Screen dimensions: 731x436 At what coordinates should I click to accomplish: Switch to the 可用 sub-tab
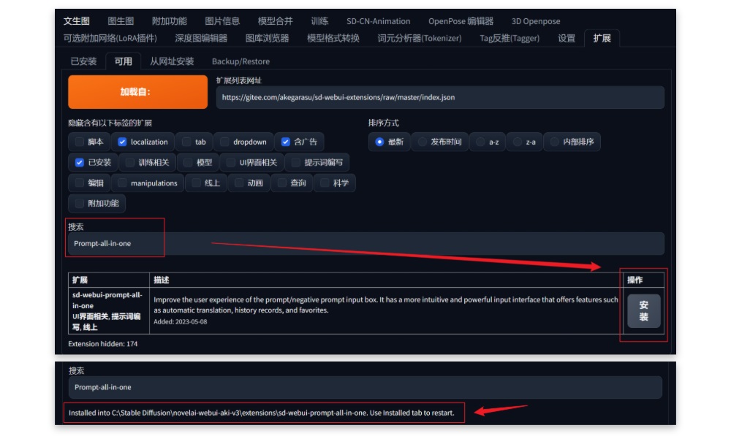click(123, 61)
